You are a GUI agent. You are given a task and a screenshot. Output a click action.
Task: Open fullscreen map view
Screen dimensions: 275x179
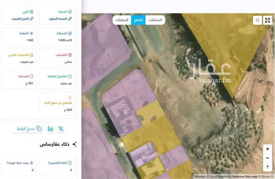[267, 20]
